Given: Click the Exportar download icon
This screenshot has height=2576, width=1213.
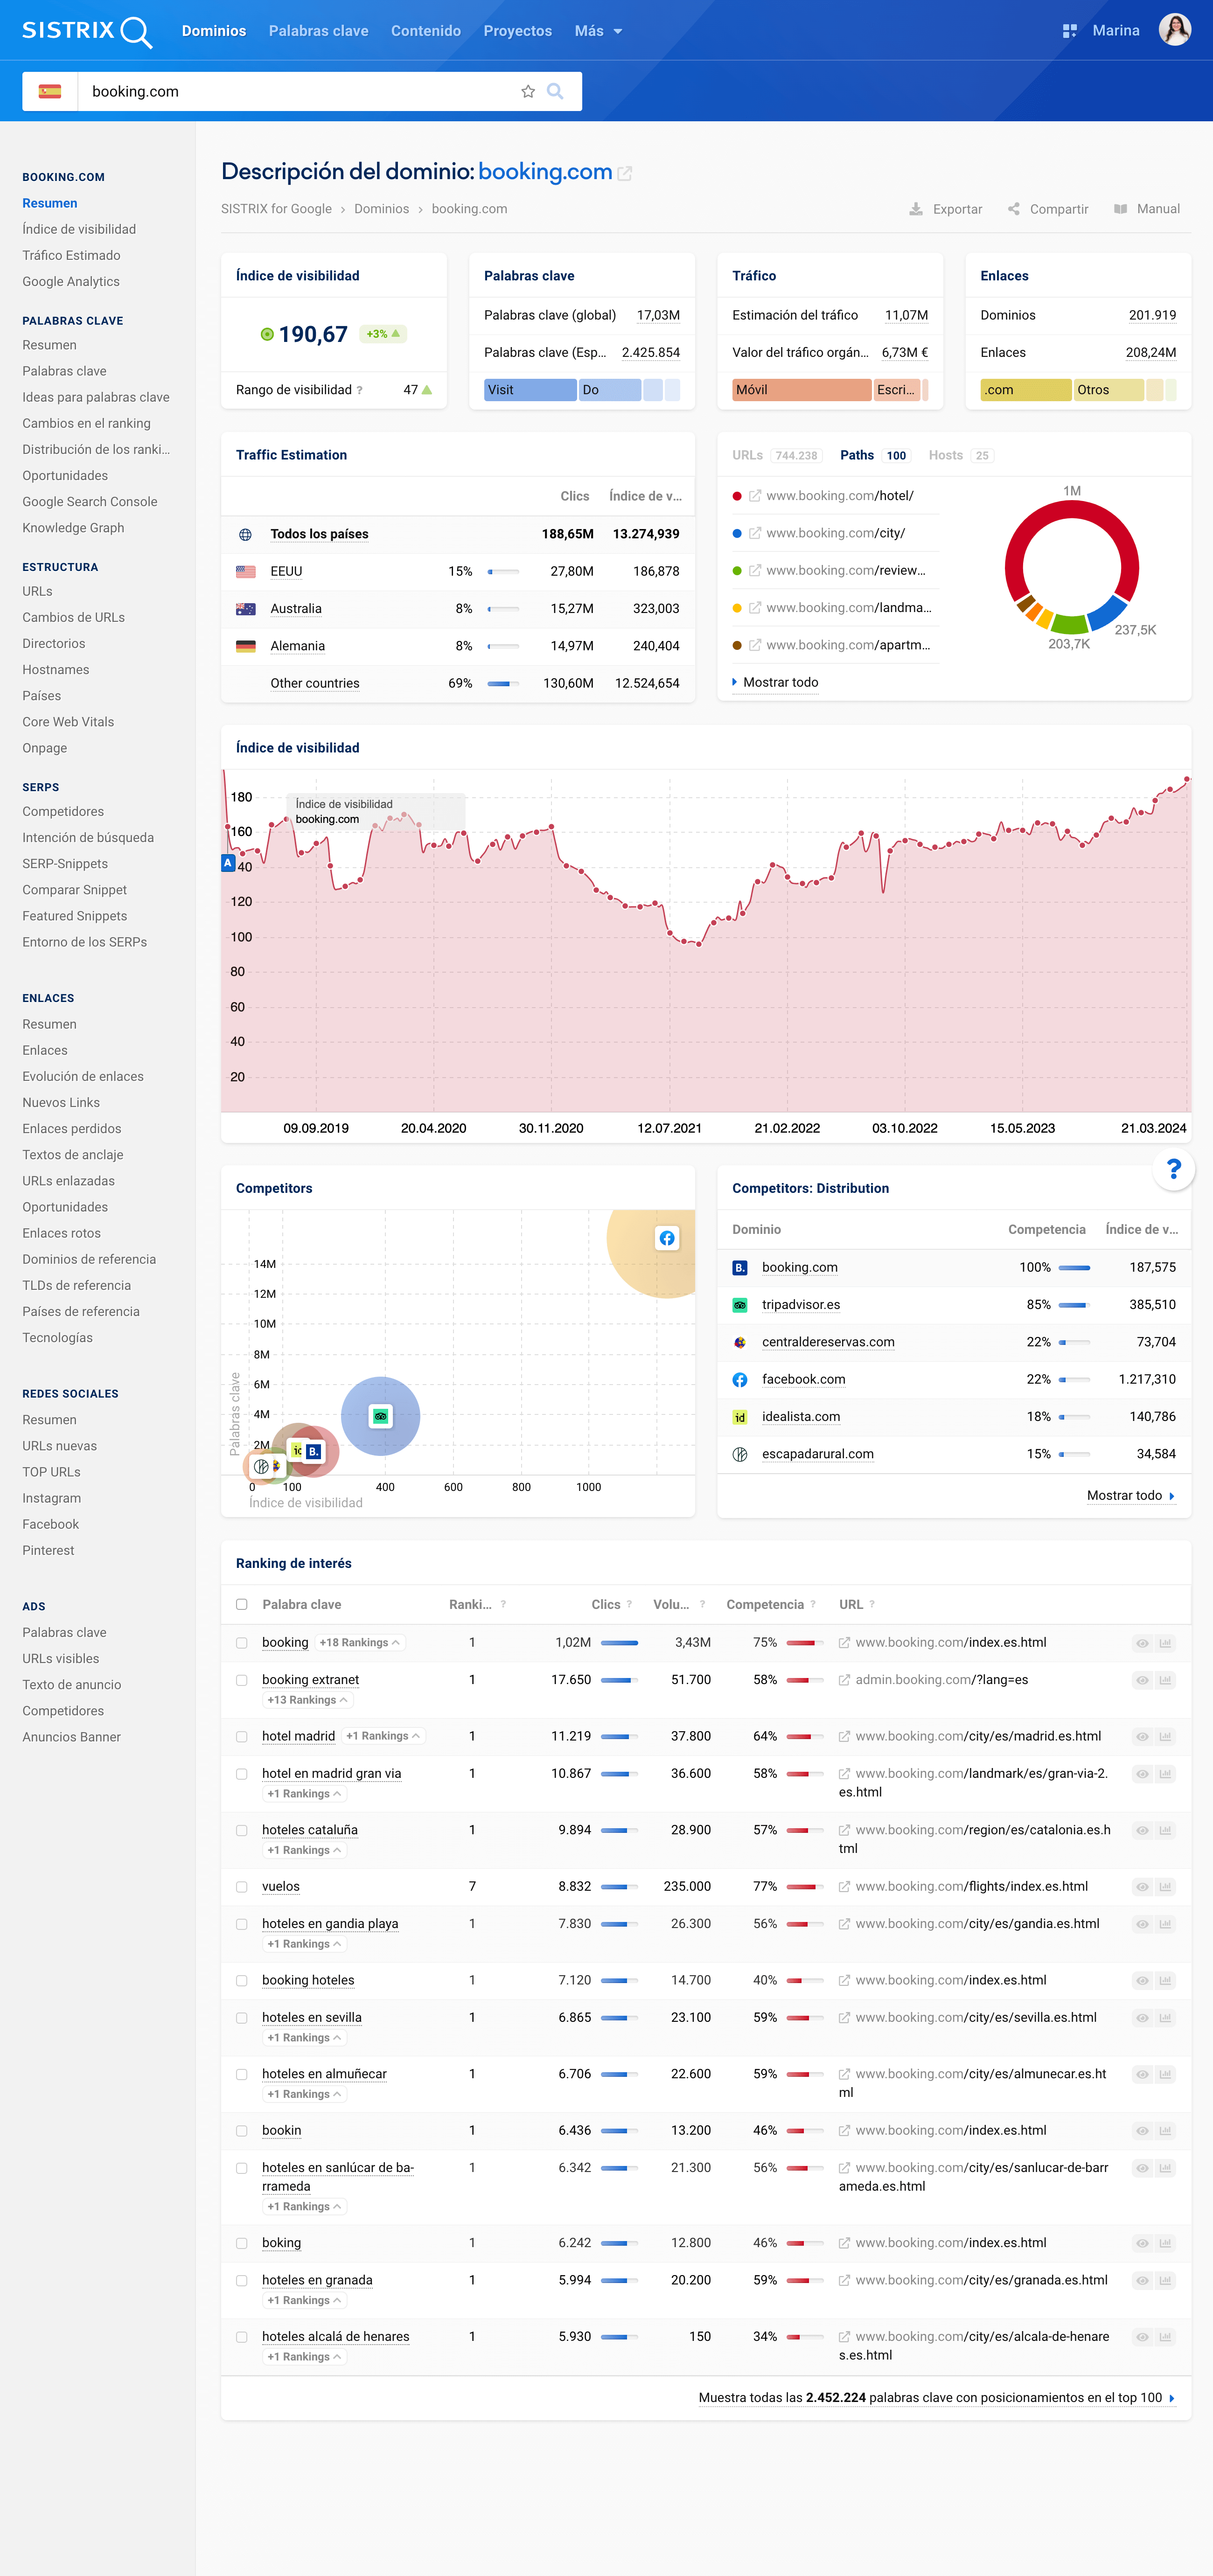Looking at the screenshot, I should (915, 209).
